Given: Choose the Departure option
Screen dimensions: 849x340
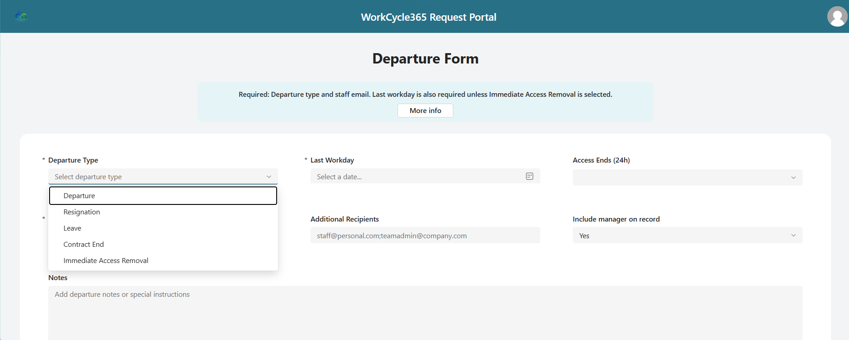Looking at the screenshot, I should [163, 196].
